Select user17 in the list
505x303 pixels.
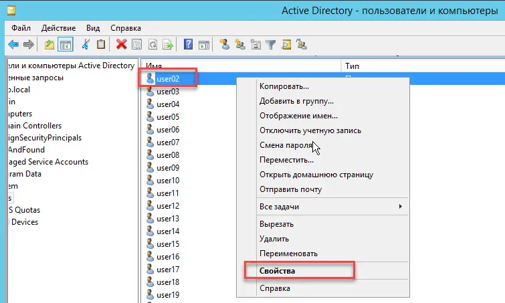(x=168, y=270)
